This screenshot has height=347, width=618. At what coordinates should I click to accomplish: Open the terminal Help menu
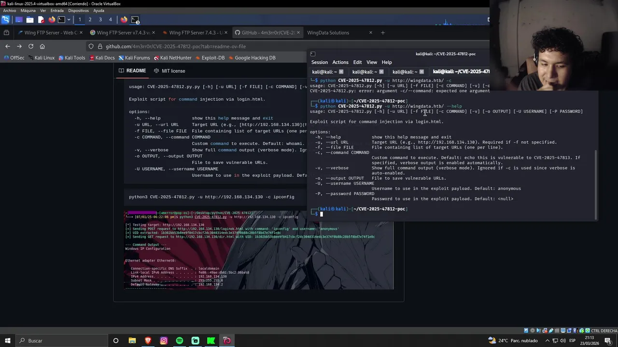click(387, 62)
